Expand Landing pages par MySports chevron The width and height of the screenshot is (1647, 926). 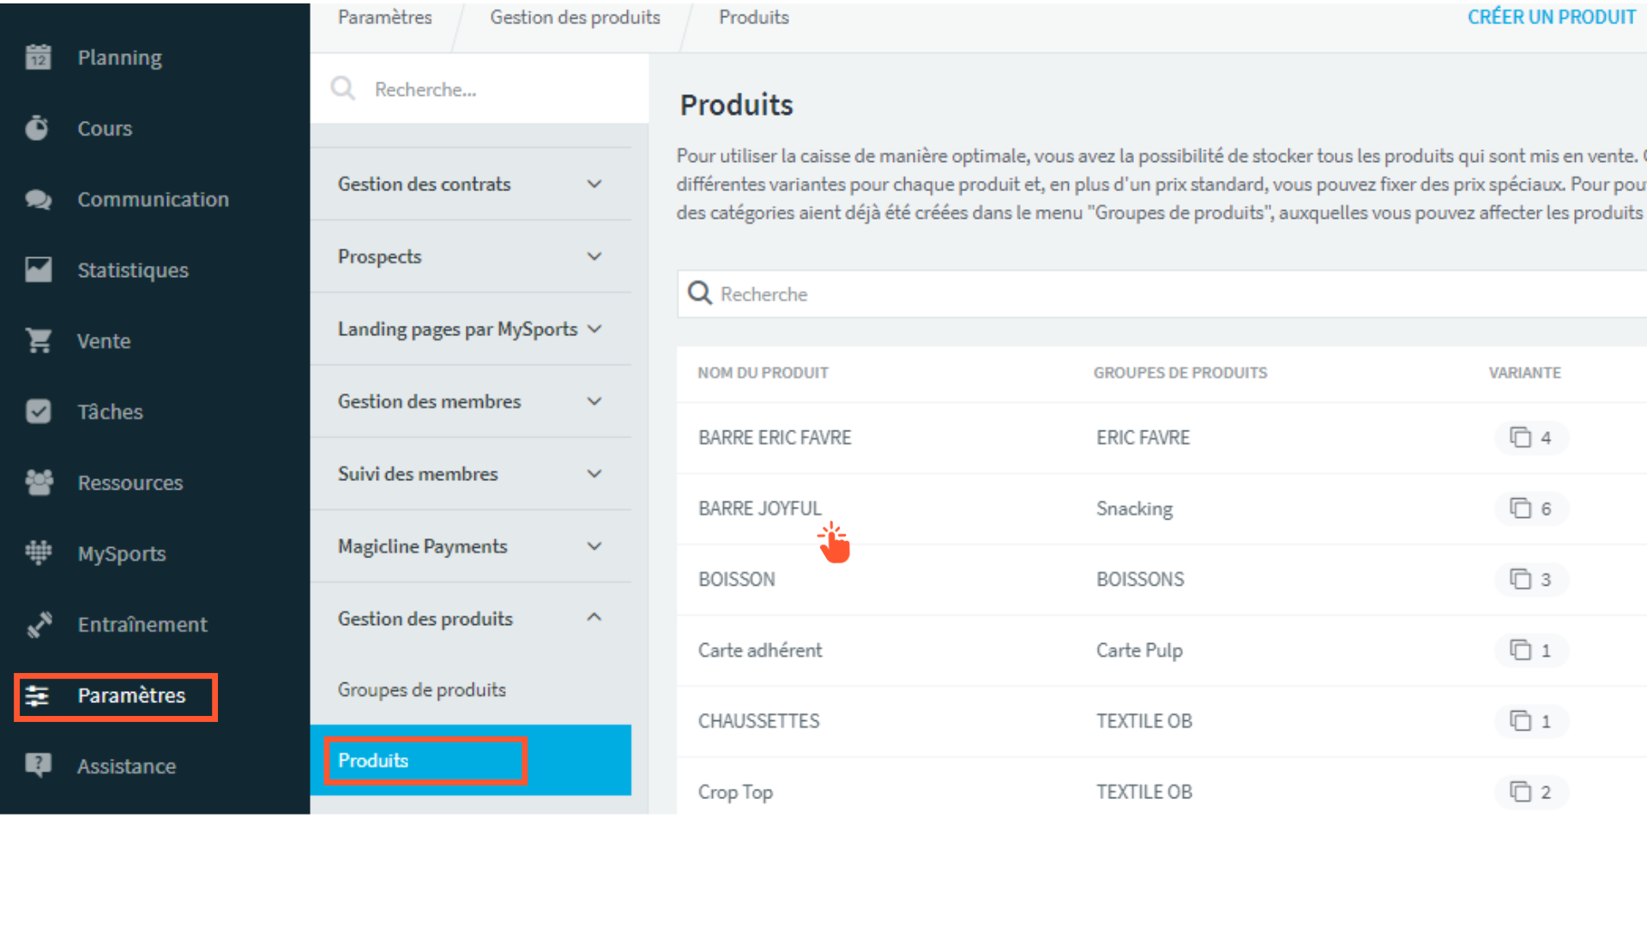(594, 328)
